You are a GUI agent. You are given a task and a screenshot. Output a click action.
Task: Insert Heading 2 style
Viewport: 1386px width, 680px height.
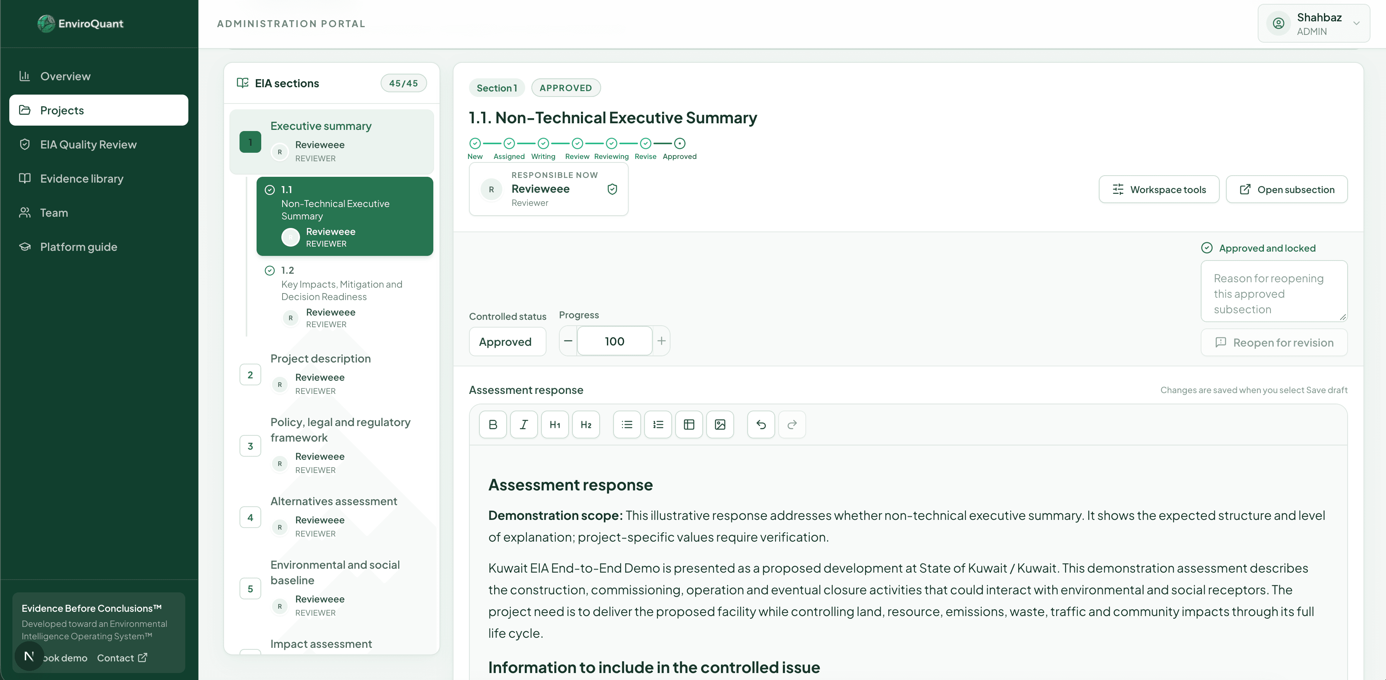pyautogui.click(x=586, y=425)
